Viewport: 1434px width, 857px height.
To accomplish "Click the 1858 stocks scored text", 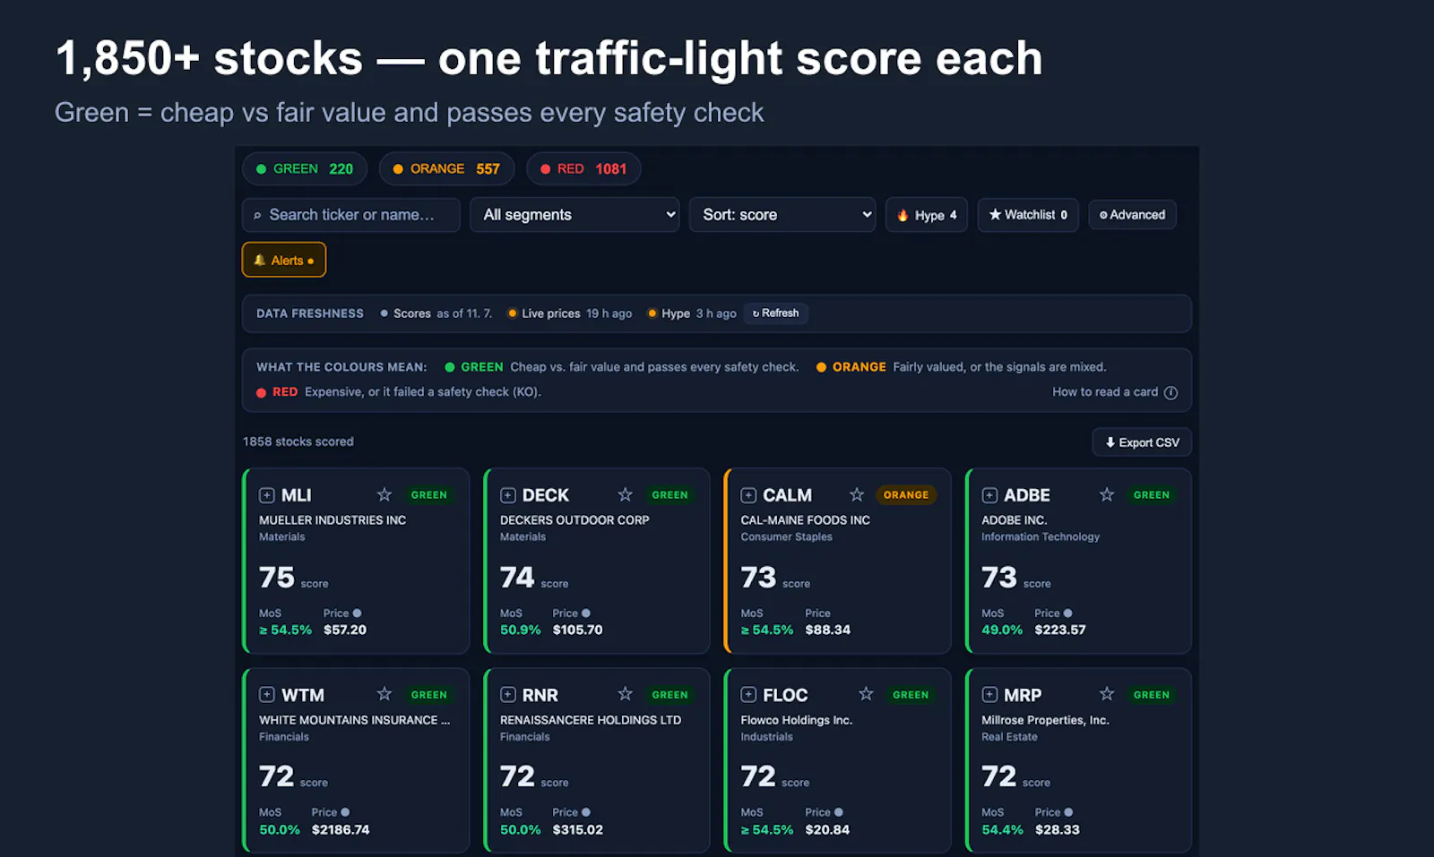I will 298,441.
